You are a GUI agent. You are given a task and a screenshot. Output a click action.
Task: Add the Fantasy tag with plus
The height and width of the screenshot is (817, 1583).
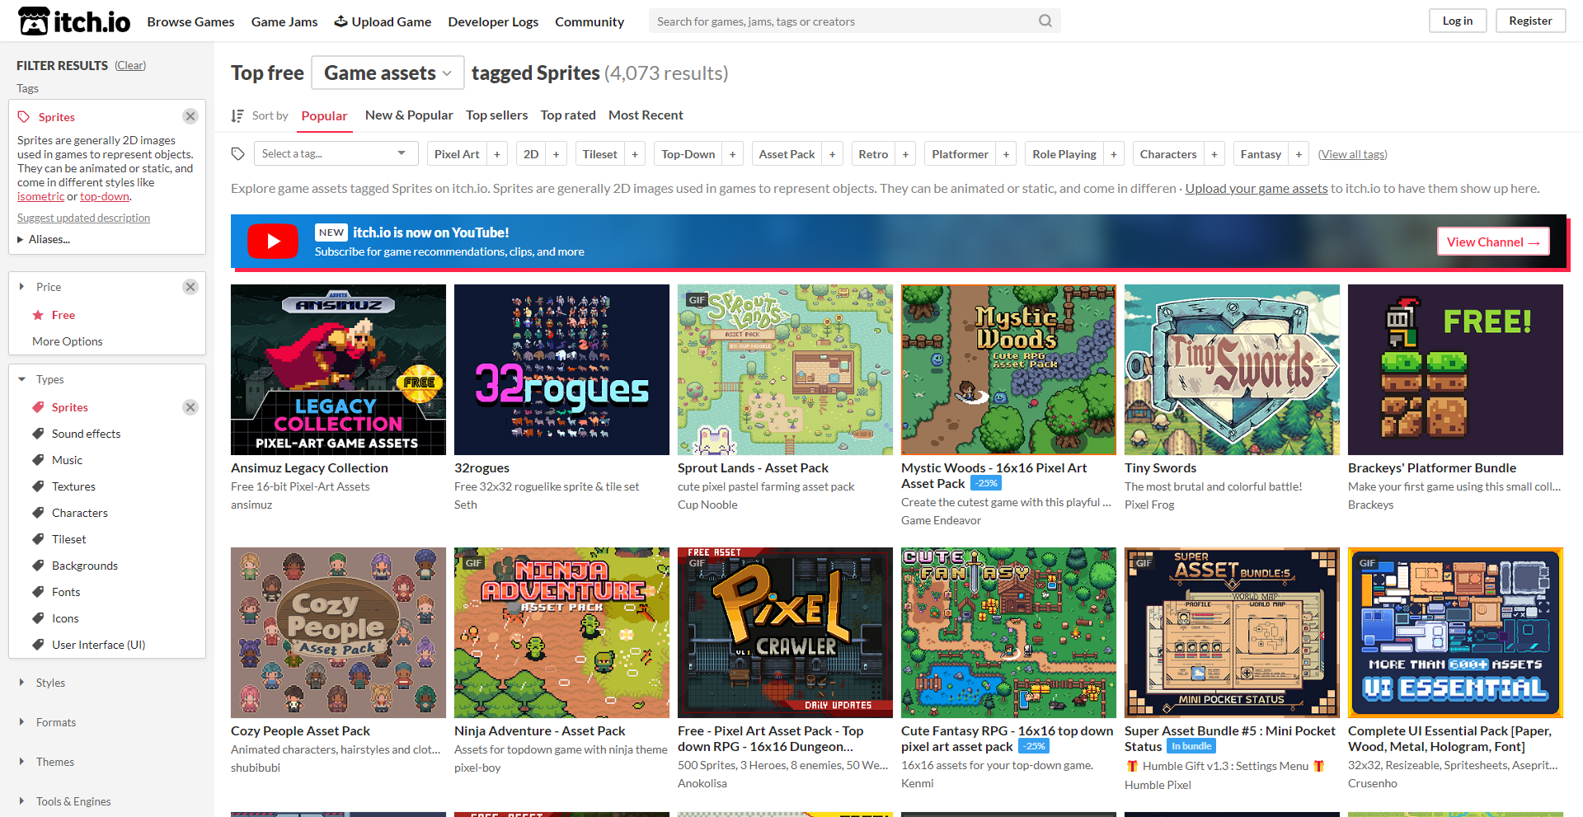(1299, 154)
